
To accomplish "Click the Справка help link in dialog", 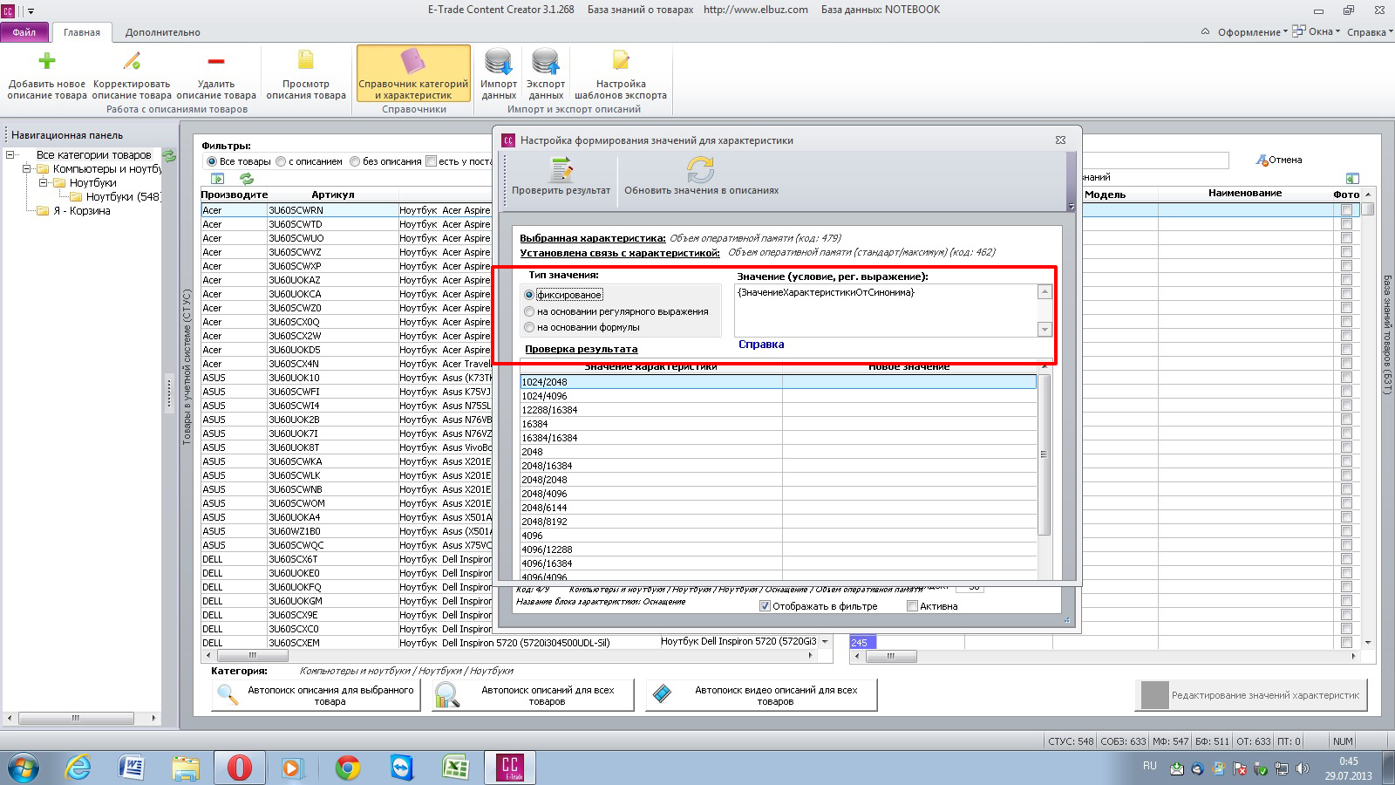I will click(x=761, y=344).
